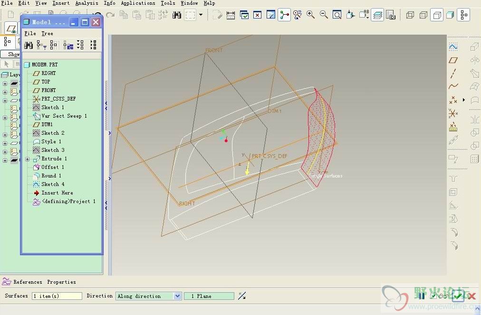Click the paste icon in top toolbar
Viewport: 481px width, 315px height.
pyautogui.click(x=137, y=15)
